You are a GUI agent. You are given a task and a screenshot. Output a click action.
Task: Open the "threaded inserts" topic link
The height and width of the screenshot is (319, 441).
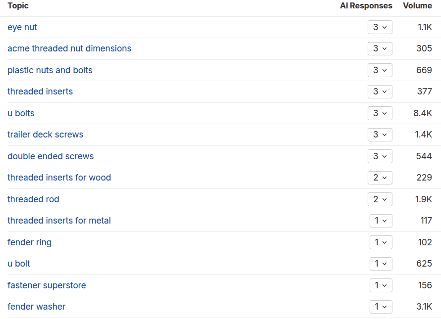pos(40,91)
